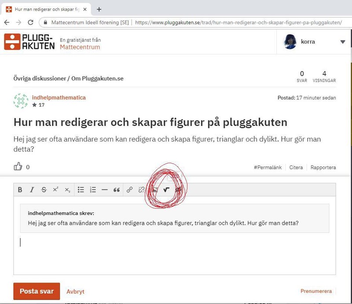Insert a block quote
Image resolution: width=352 pixels, height=304 pixels.
click(x=117, y=190)
